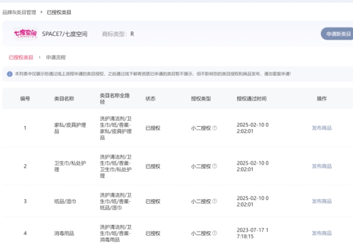Click the 授权通过时间 column header

252,99
